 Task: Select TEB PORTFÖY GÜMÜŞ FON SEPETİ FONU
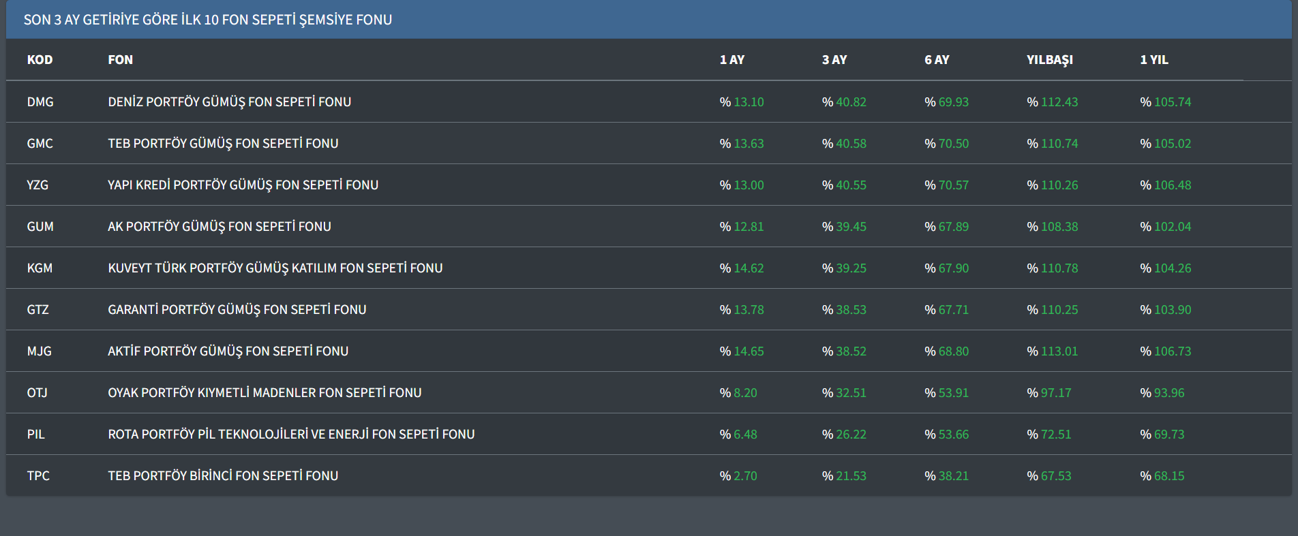(223, 144)
